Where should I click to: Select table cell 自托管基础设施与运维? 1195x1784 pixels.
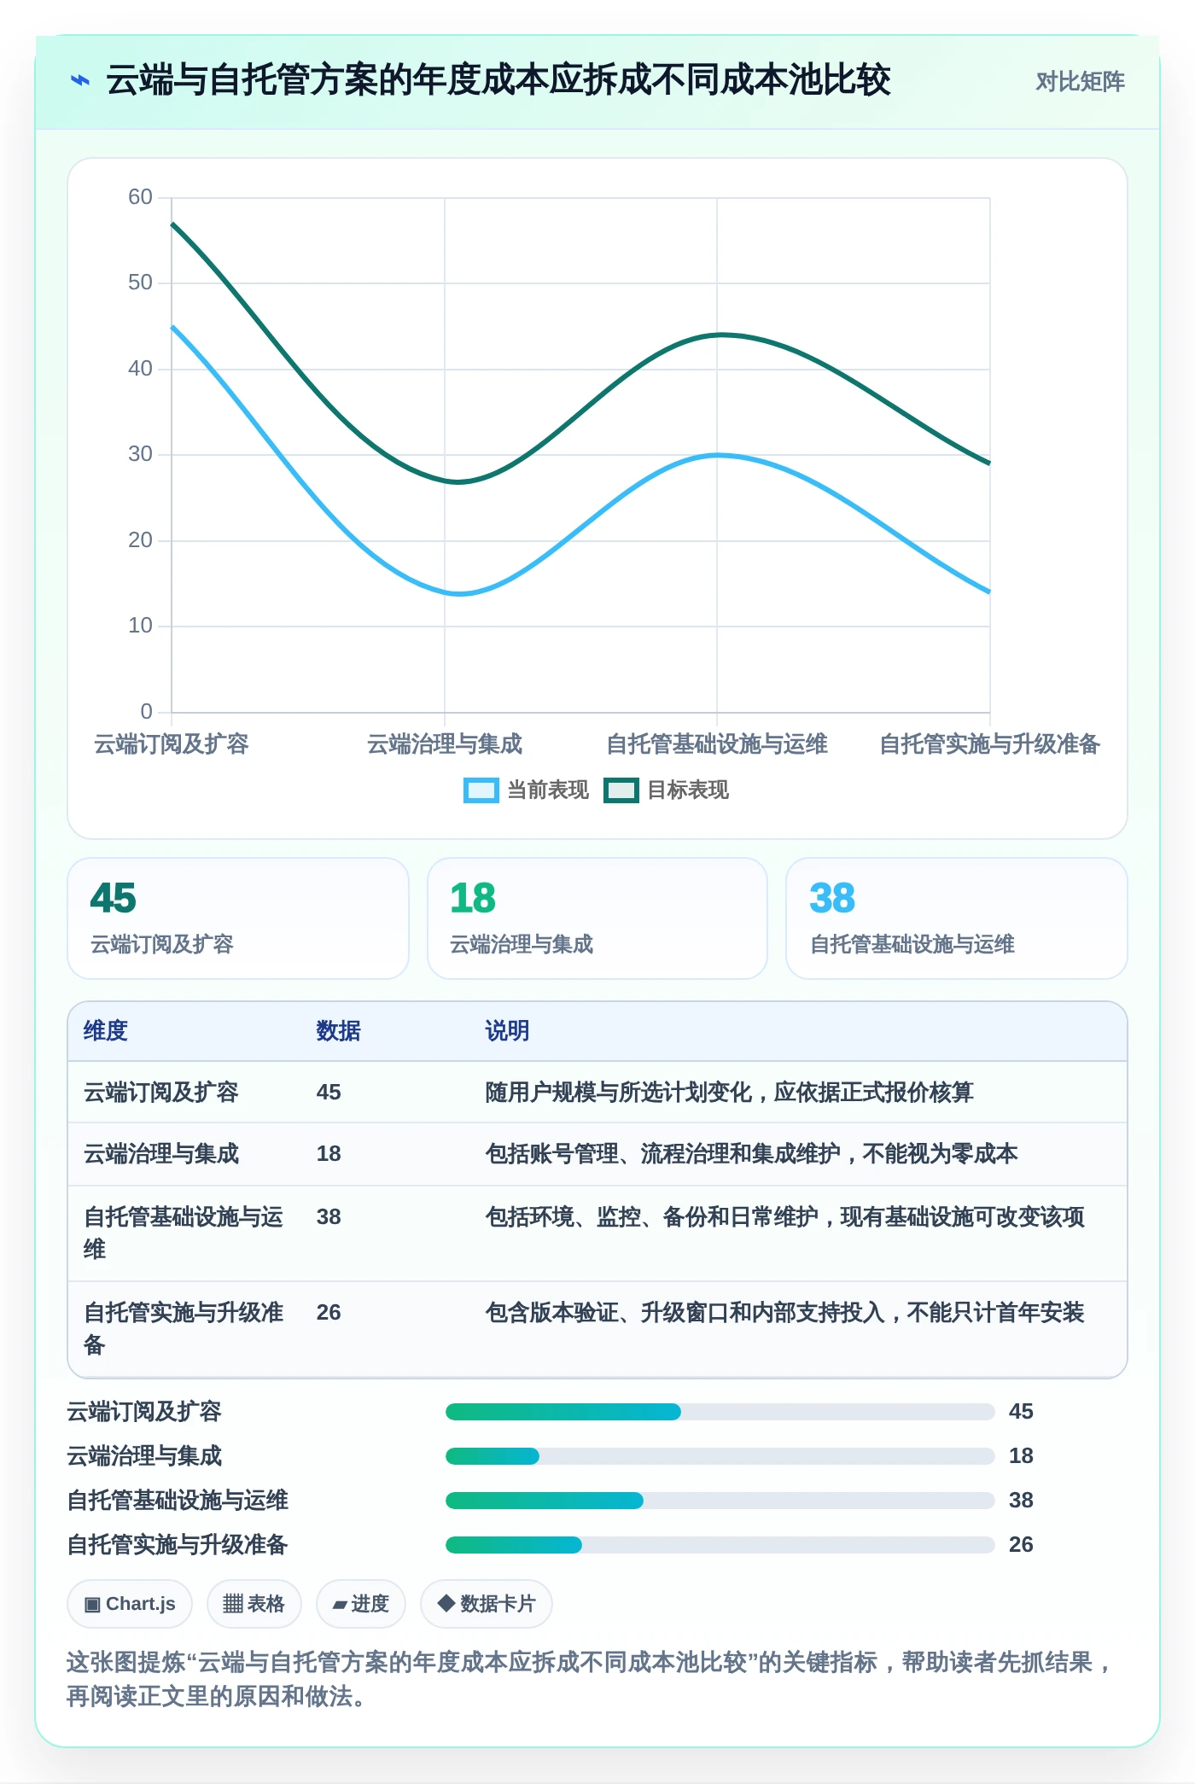tap(184, 1233)
